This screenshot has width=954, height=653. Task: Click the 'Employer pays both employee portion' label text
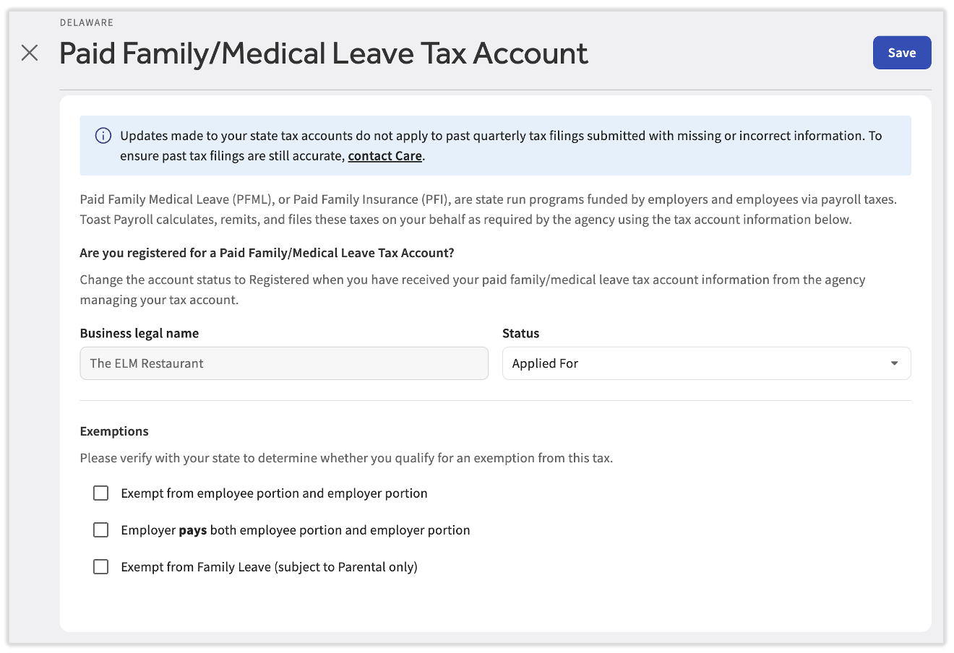pyautogui.click(x=296, y=530)
